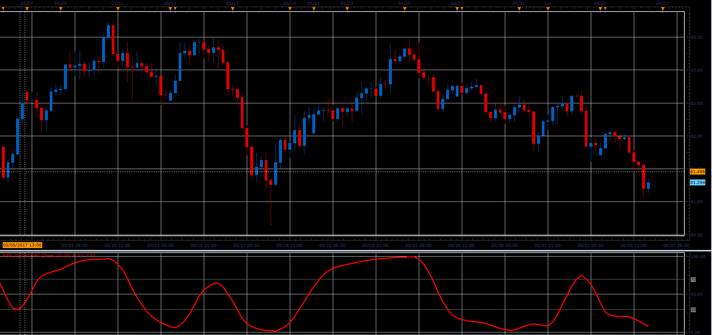This screenshot has width=712, height=335.
Task: Click the 05/30 09:00 time axis label
Action: [x=504, y=245]
